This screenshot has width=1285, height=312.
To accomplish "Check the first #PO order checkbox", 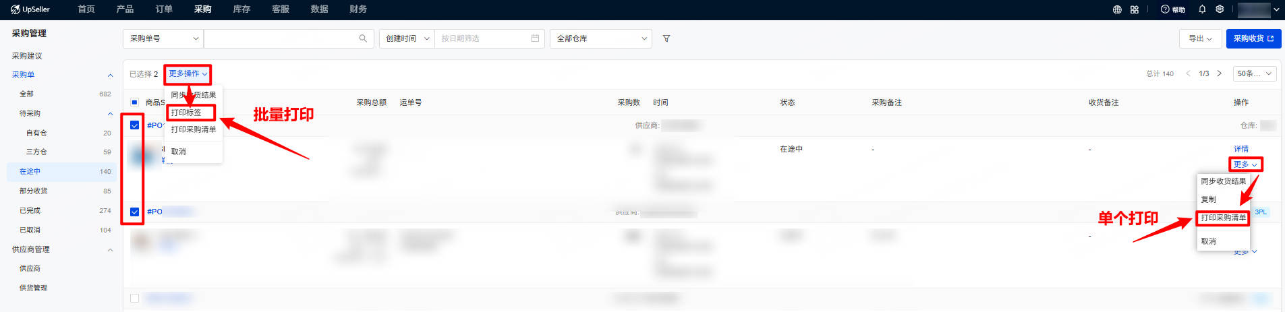I will pyautogui.click(x=135, y=125).
